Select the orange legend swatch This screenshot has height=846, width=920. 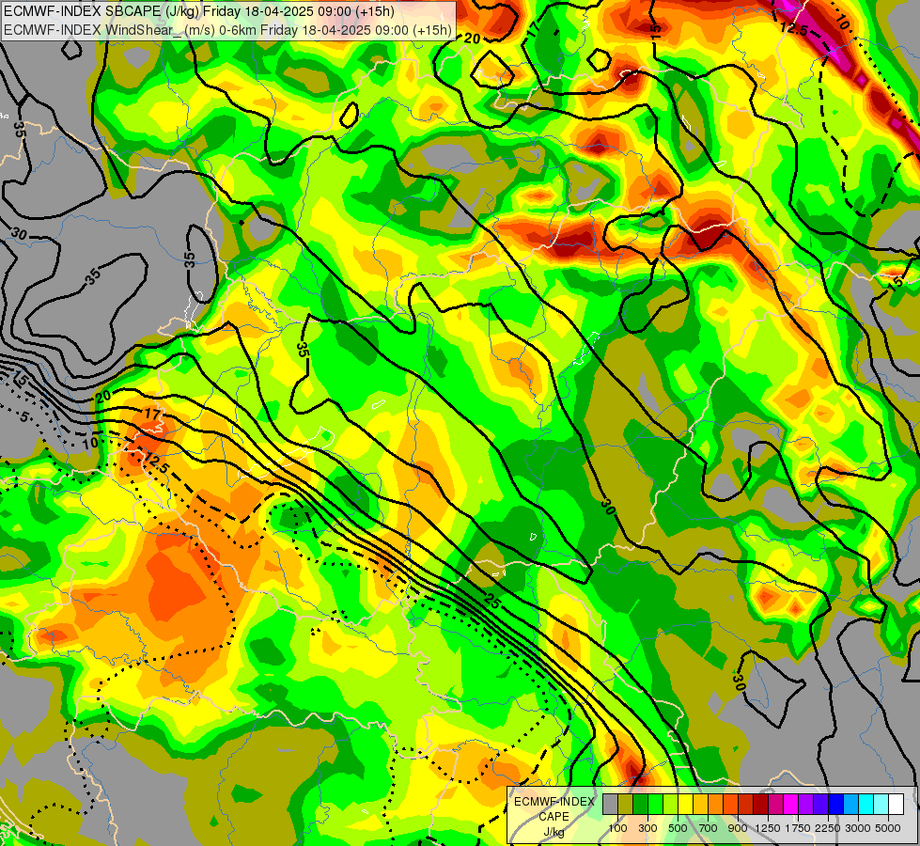point(715,804)
